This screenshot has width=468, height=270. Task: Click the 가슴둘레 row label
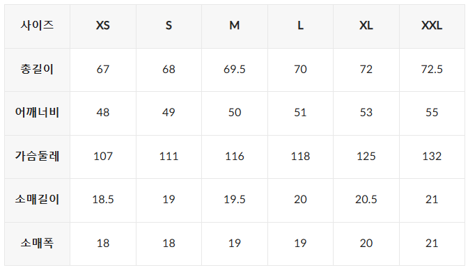coord(38,157)
